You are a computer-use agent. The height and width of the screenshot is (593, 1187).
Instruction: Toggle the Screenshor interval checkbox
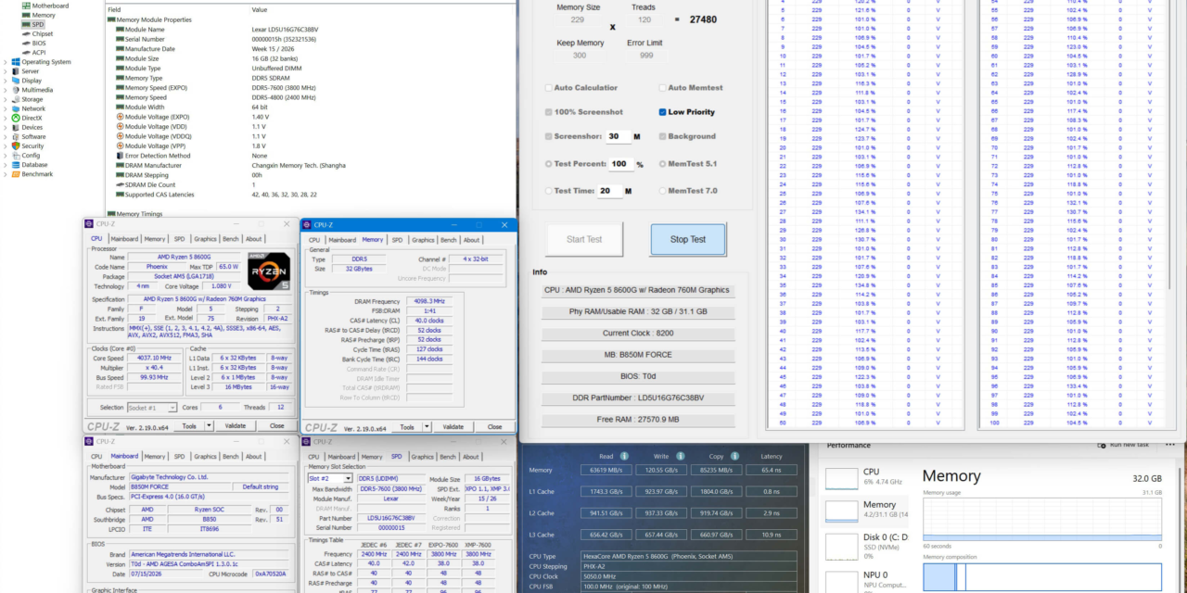[x=549, y=136]
